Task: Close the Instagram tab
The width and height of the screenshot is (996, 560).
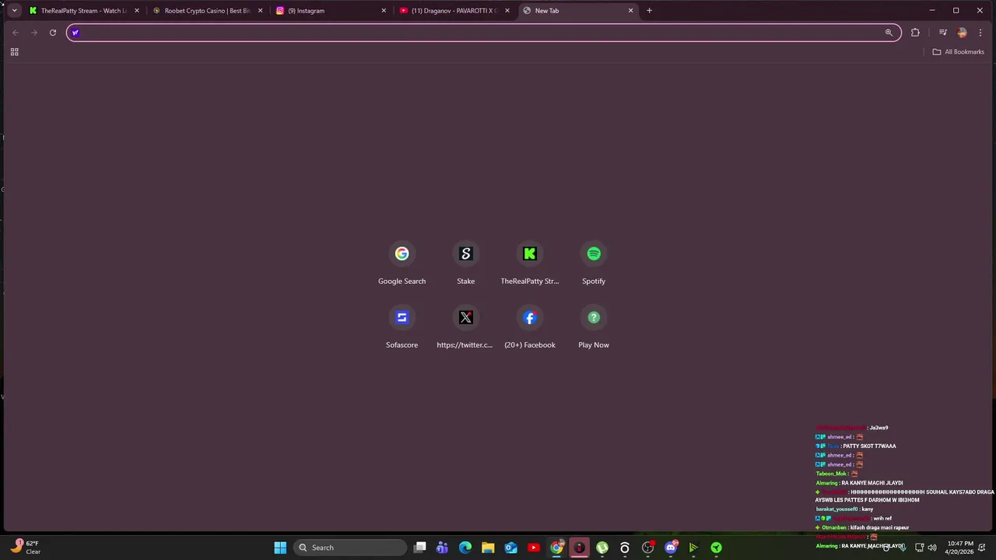Action: [384, 11]
